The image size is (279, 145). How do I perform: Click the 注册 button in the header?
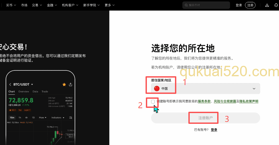tap(250, 5)
